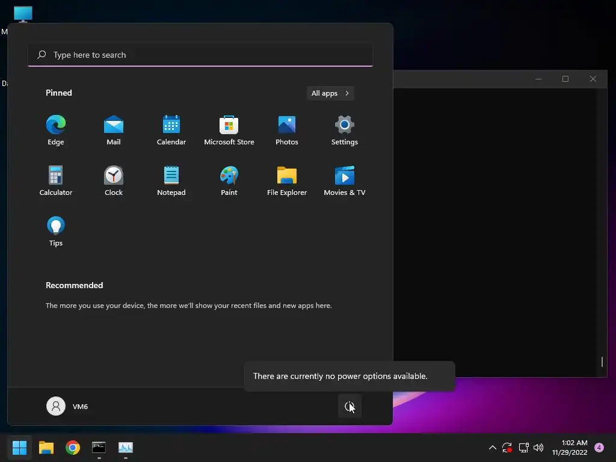Open the resource monitor taskbar app
616x462 pixels.
tap(126, 448)
